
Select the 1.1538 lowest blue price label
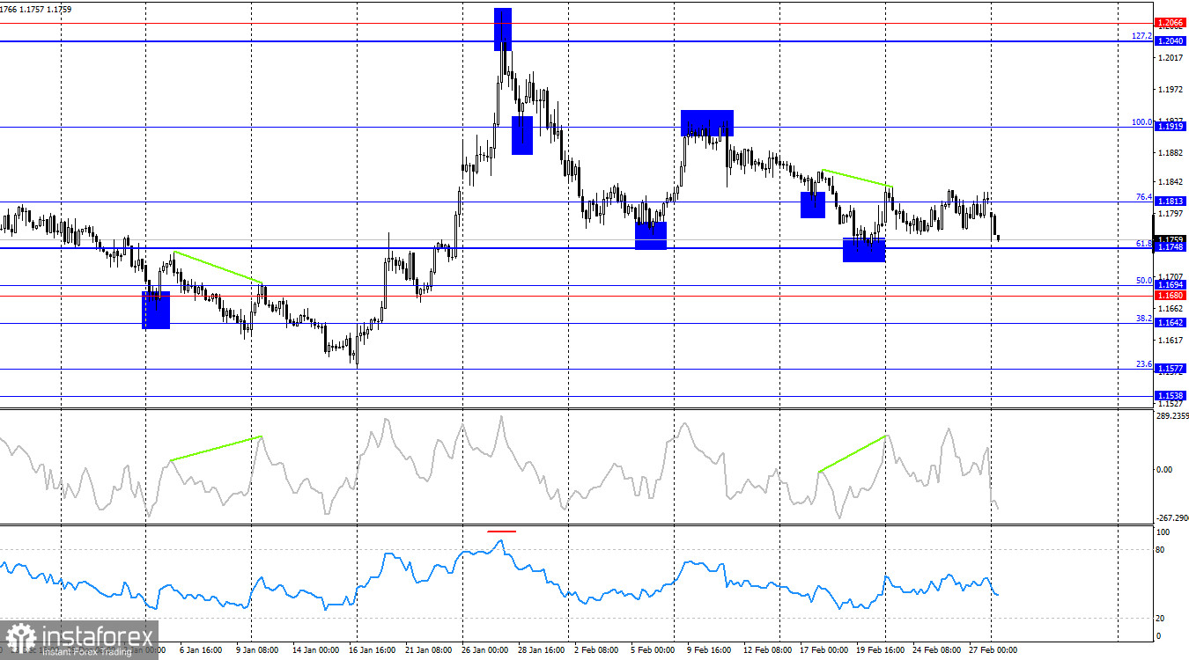(x=1172, y=395)
